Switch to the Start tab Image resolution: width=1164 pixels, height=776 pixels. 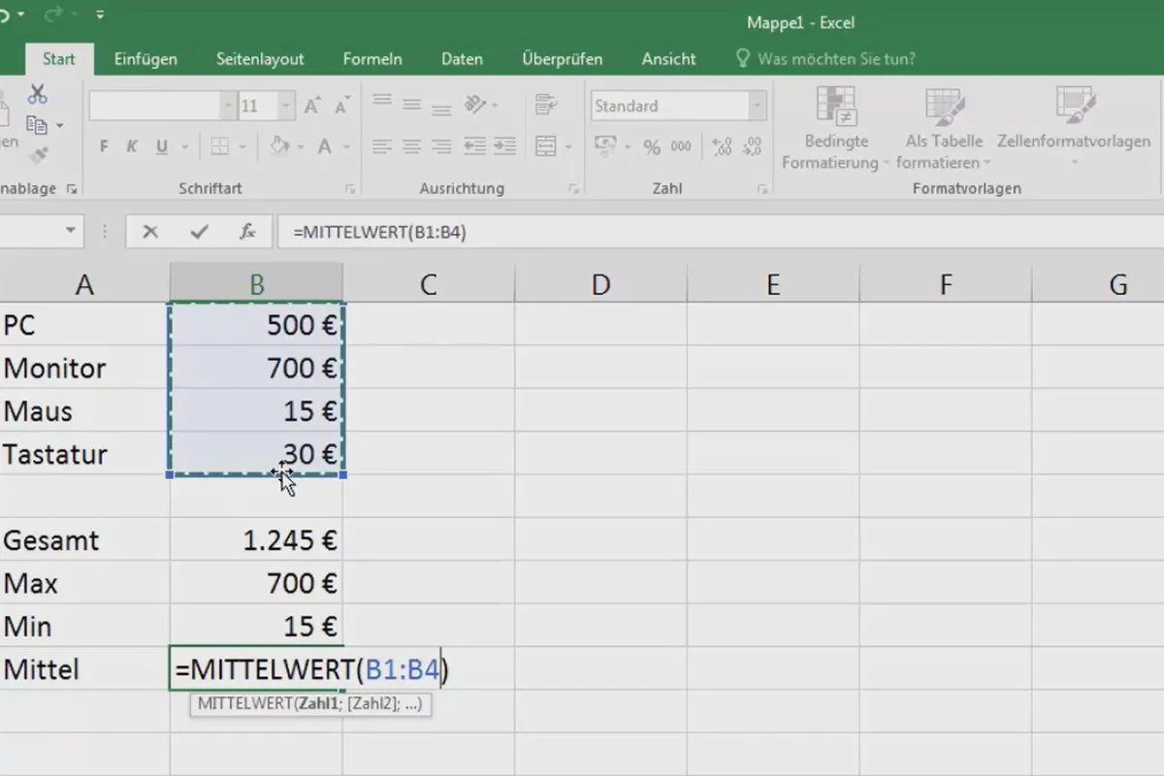point(58,59)
